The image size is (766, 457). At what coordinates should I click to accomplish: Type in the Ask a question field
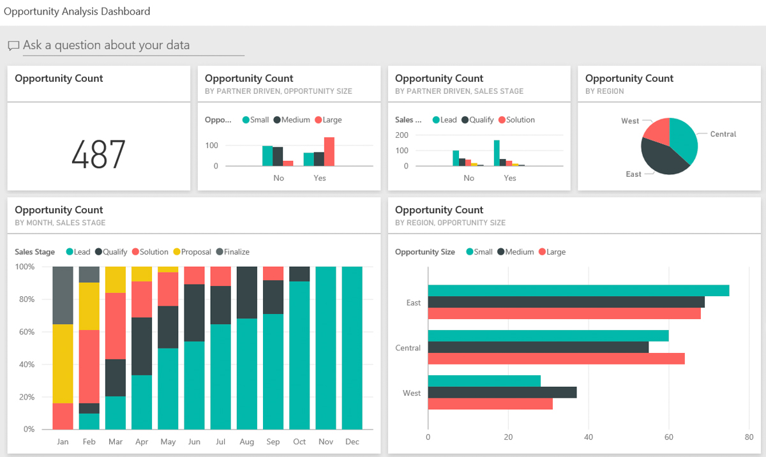point(133,45)
